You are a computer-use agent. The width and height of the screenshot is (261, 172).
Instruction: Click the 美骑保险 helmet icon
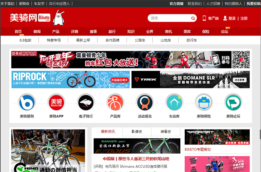[204, 102]
